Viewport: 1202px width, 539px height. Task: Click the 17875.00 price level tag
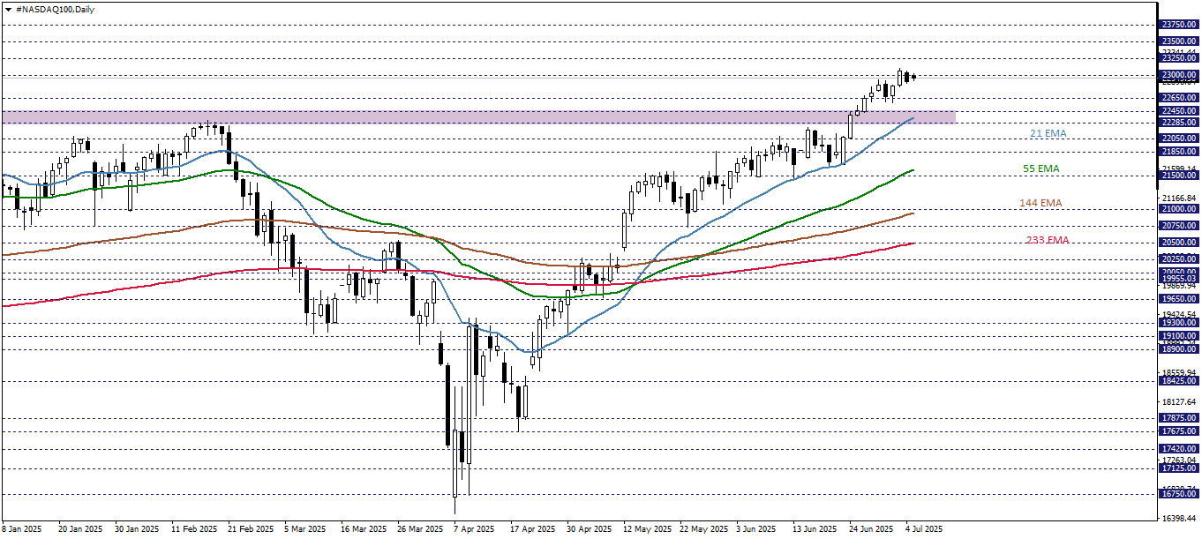(x=1179, y=417)
